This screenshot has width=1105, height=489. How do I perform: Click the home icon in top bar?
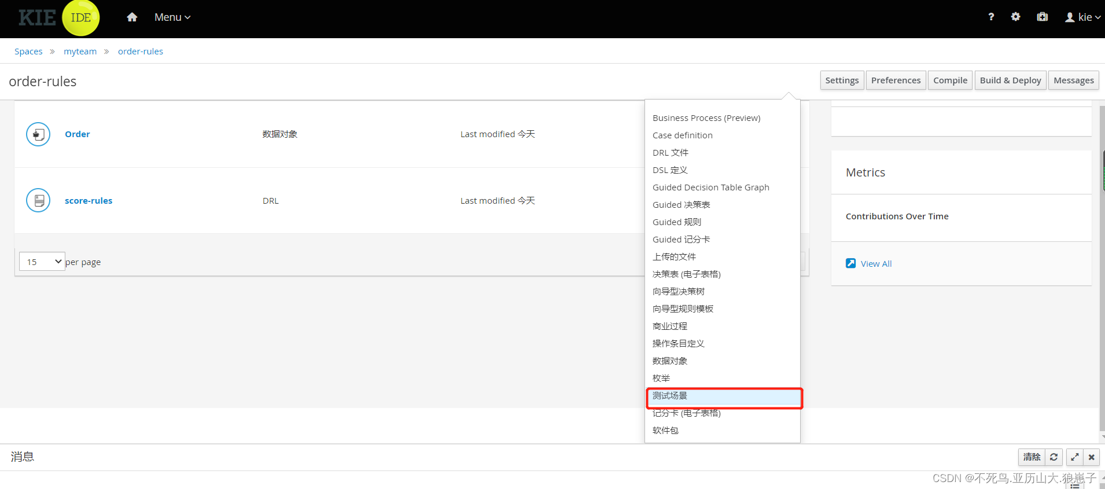(132, 17)
